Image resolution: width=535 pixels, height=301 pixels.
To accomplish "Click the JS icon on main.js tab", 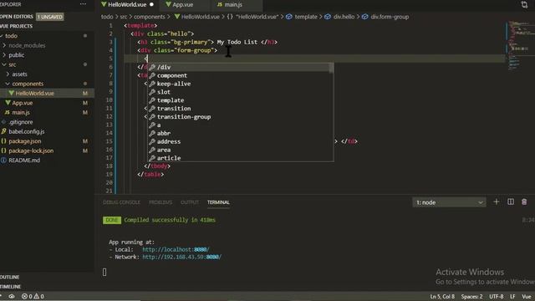I will pos(220,4).
